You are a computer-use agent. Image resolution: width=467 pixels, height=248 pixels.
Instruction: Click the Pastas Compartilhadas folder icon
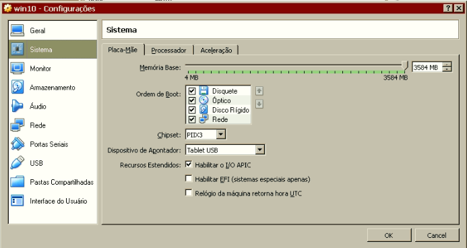(18, 181)
